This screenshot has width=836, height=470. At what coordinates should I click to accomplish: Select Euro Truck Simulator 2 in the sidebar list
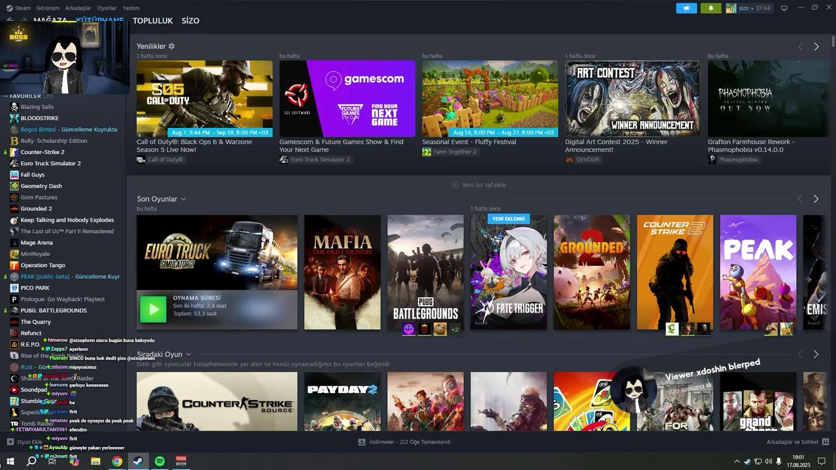pyautogui.click(x=50, y=163)
